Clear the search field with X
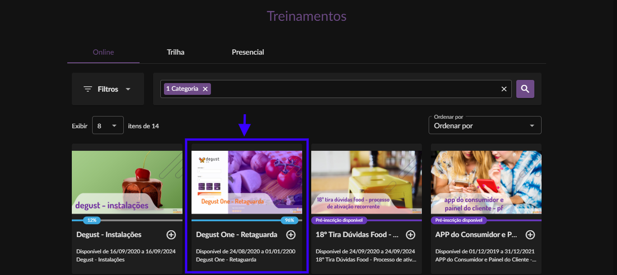The width and height of the screenshot is (617, 275). [504, 89]
